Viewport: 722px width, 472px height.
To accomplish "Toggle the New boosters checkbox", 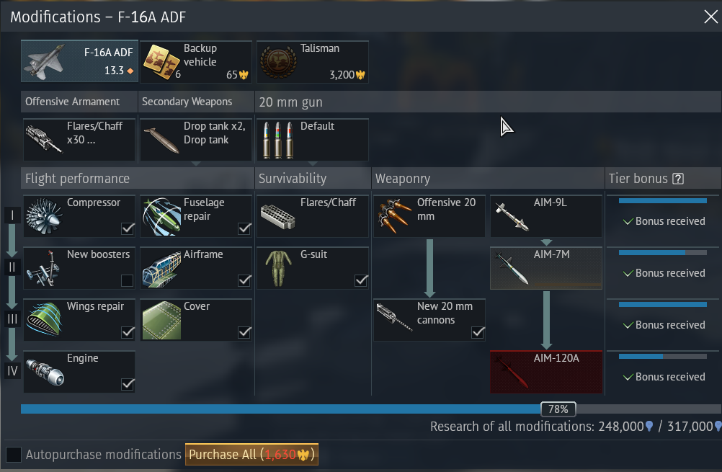I will pyautogui.click(x=127, y=280).
